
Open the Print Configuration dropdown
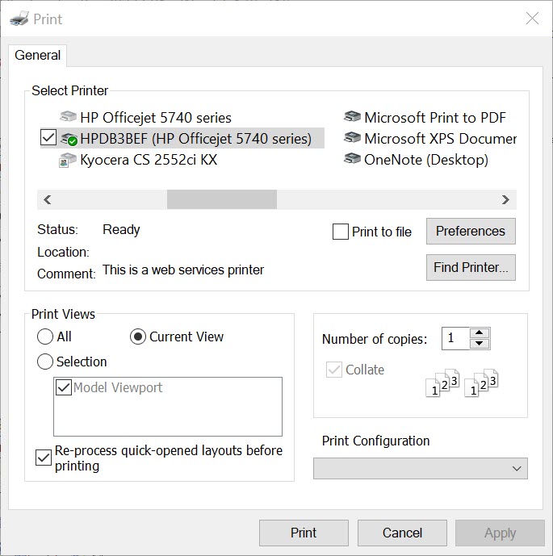(420, 468)
